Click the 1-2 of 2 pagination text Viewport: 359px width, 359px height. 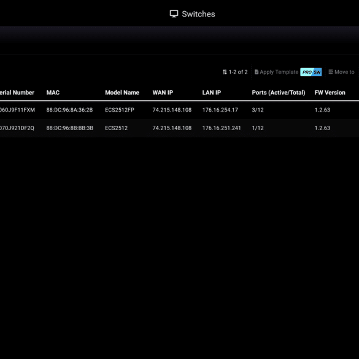point(238,72)
